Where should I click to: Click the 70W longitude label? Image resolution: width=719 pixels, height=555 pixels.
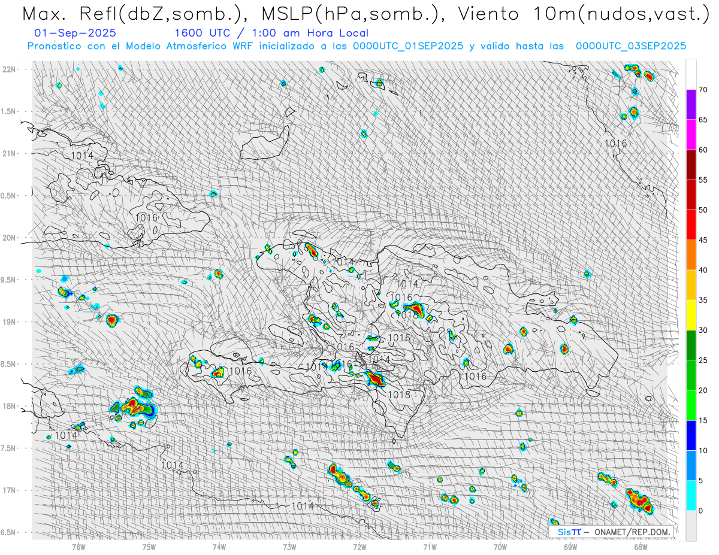click(x=500, y=546)
